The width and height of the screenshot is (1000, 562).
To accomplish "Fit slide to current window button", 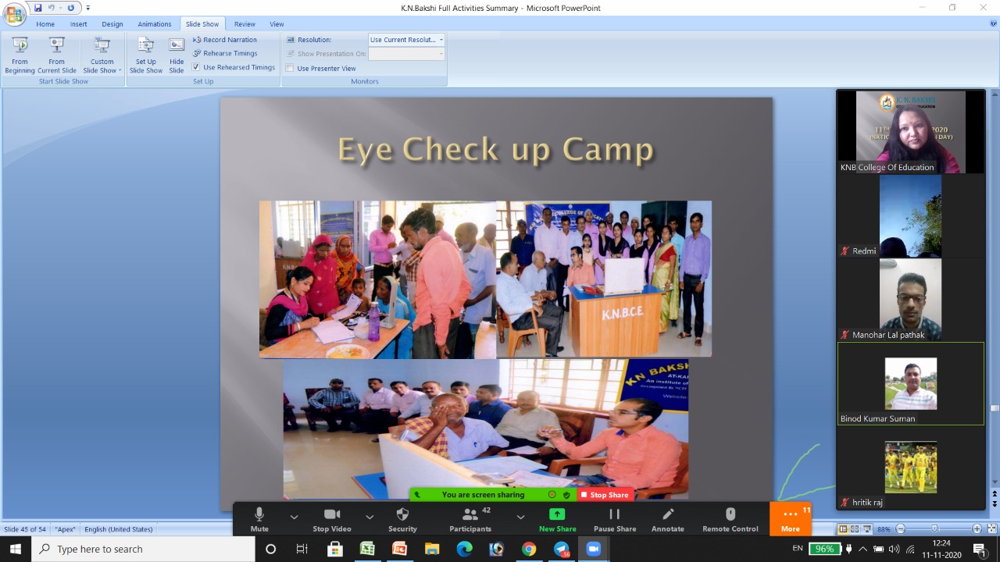I will [x=991, y=529].
